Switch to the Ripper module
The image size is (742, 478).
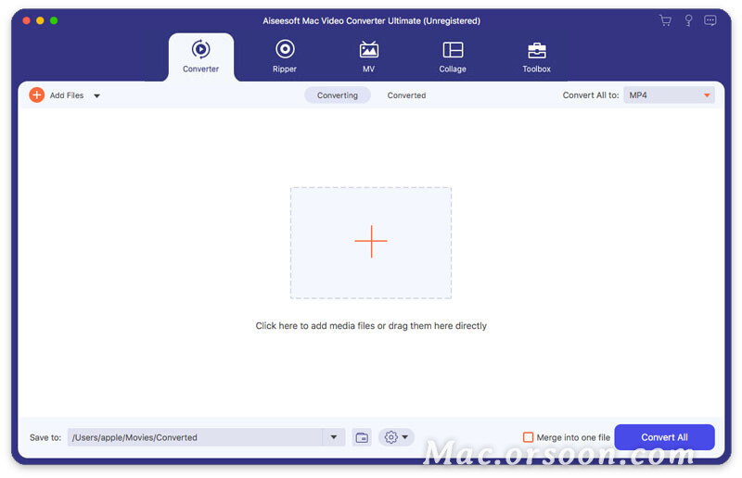pyautogui.click(x=285, y=50)
